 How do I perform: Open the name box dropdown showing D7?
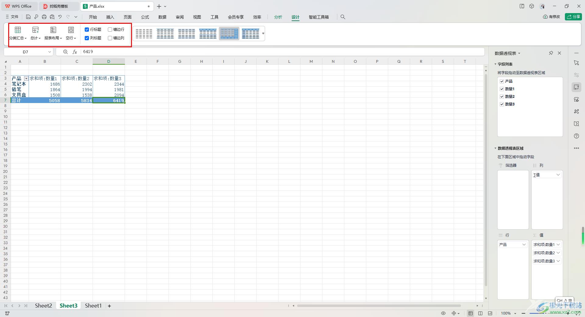49,52
